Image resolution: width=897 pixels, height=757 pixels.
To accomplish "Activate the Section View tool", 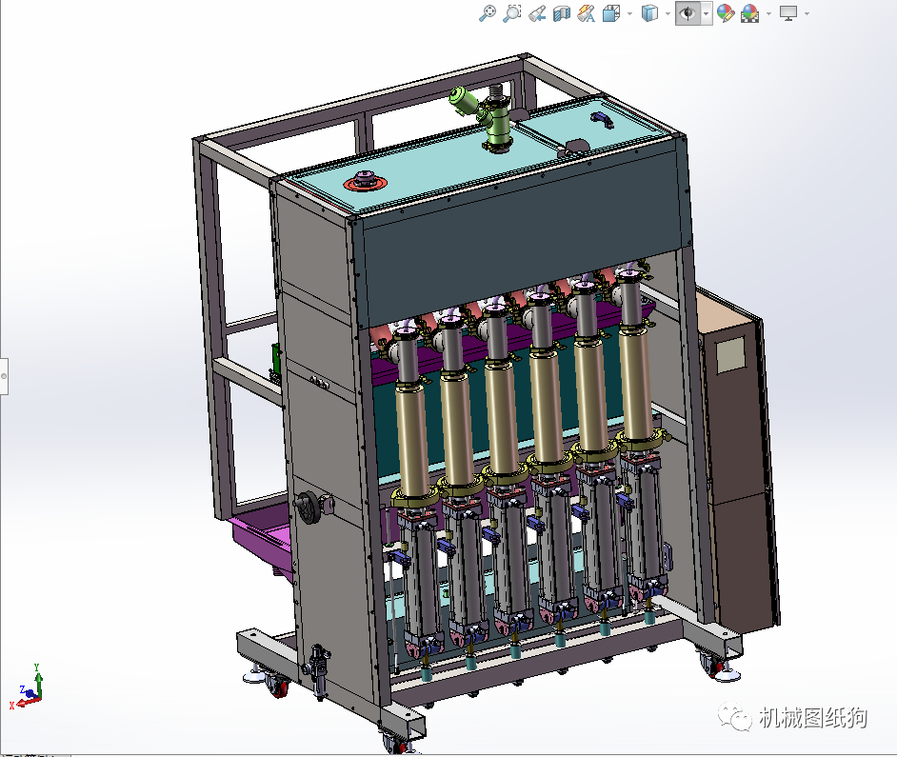I will [x=562, y=13].
